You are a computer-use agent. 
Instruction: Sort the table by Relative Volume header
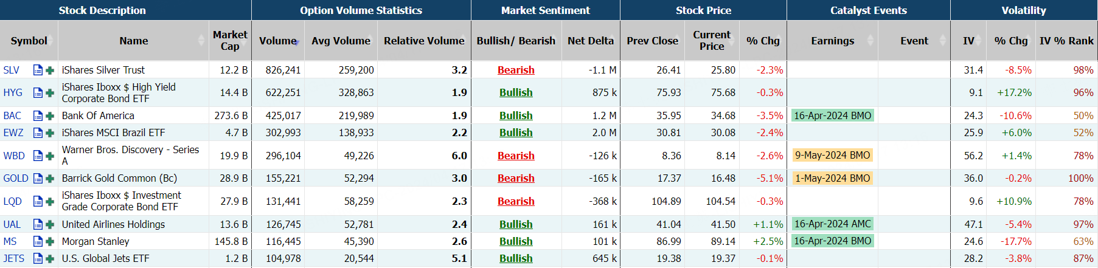tap(424, 41)
